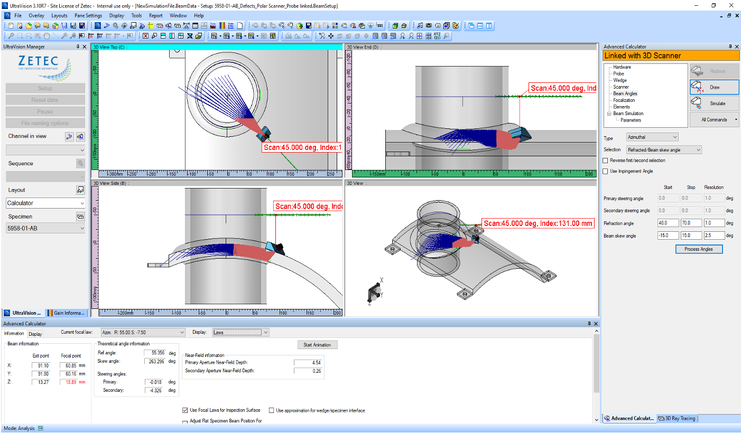This screenshot has width=741, height=433.
Task: Click the tile horizontally windows icon
Action: [480, 25]
